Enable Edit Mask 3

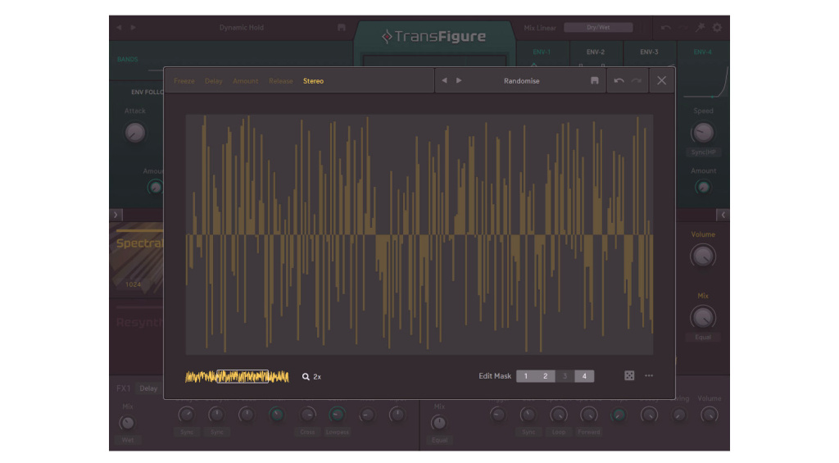click(565, 376)
